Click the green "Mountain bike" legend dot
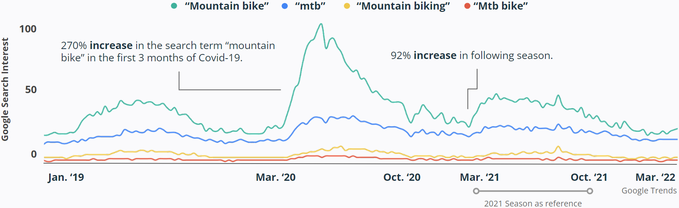679x208 pixels. 174,6
